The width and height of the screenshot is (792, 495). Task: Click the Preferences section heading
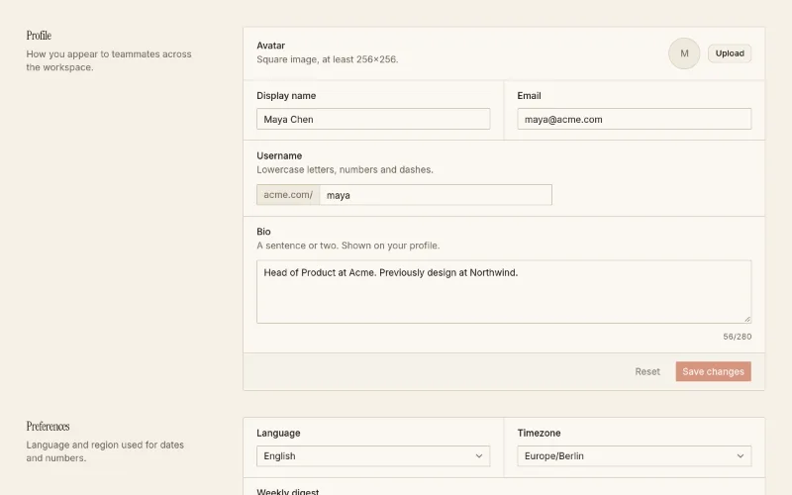pos(48,427)
